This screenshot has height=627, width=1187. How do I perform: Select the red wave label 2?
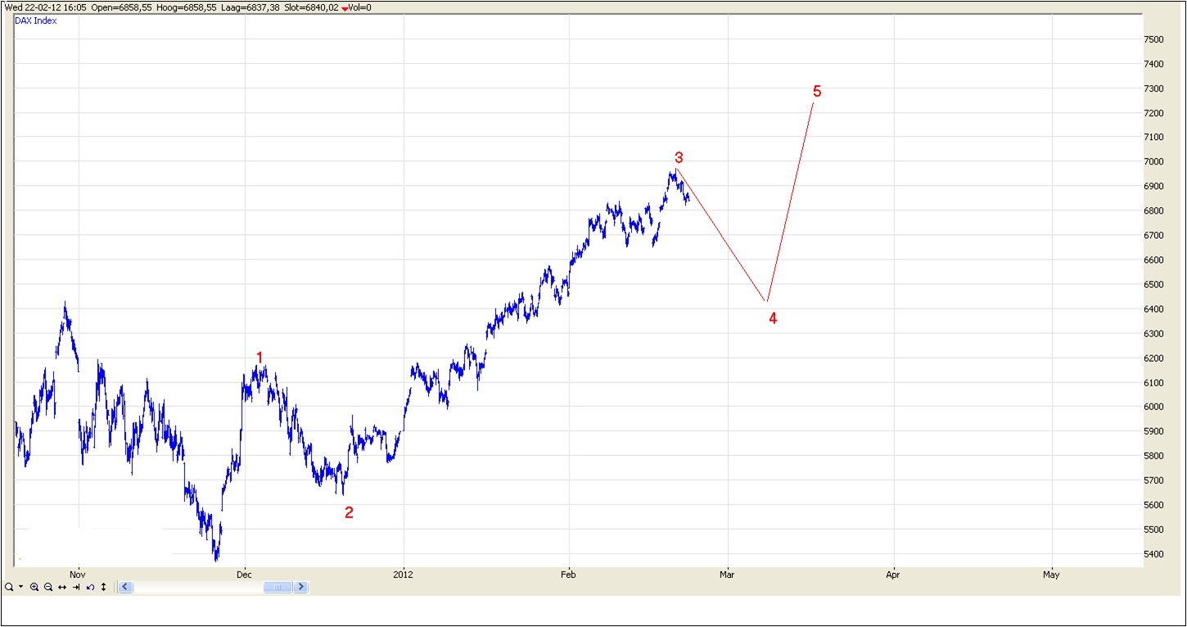tap(349, 513)
